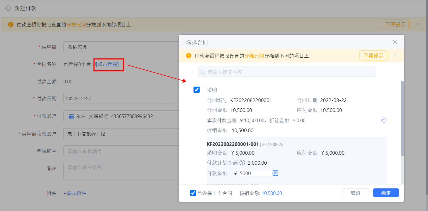Click the 确定 button
428x211 pixels.
(386, 193)
